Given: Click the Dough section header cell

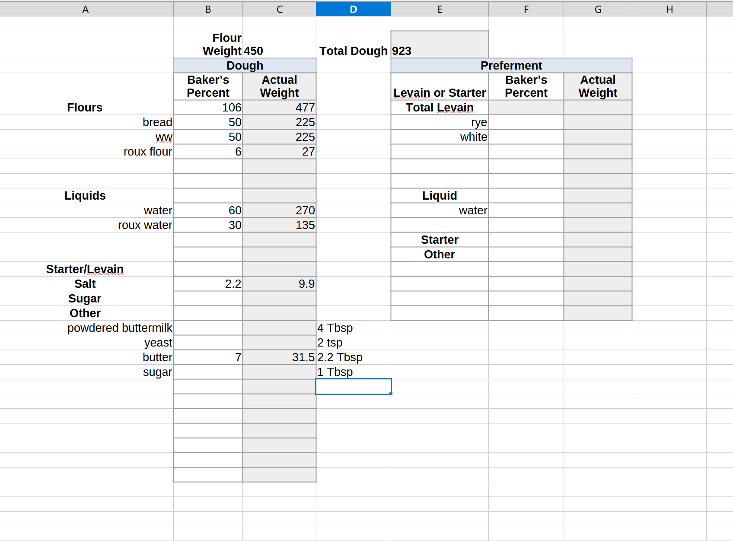Looking at the screenshot, I should [x=245, y=66].
